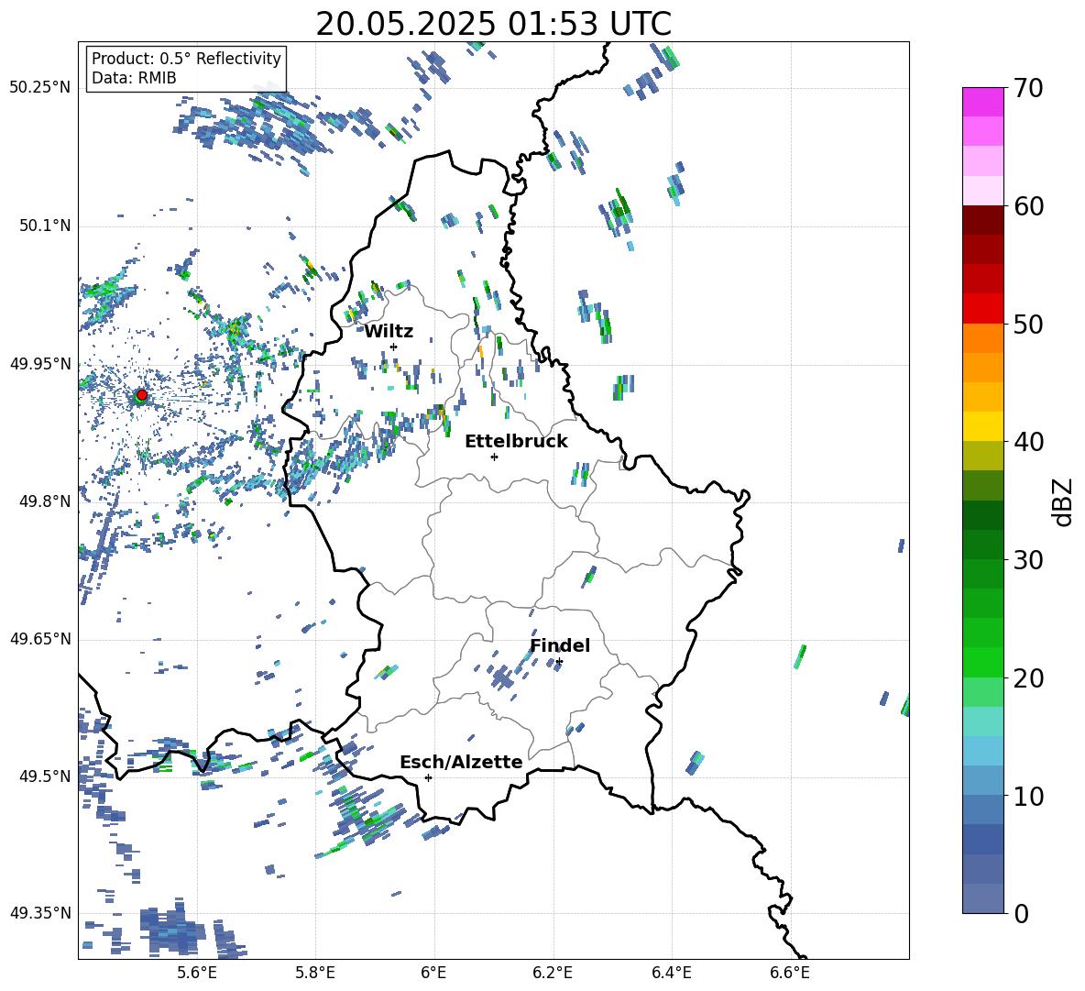The image size is (1085, 991).
Task: Click the bright green colorbar segment at 20
Action: tap(982, 662)
